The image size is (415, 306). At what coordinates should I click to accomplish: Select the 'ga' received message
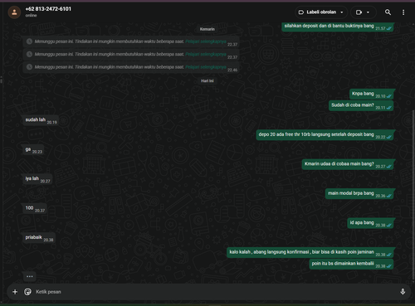click(x=33, y=150)
